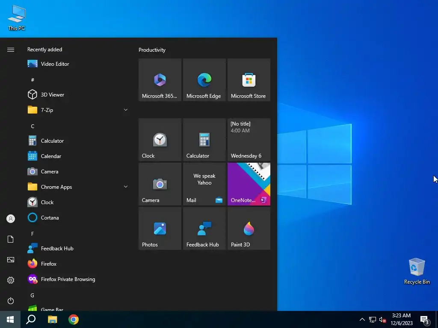Launch Cortana from the app list
Screen dimensions: 438x328
pos(78,217)
